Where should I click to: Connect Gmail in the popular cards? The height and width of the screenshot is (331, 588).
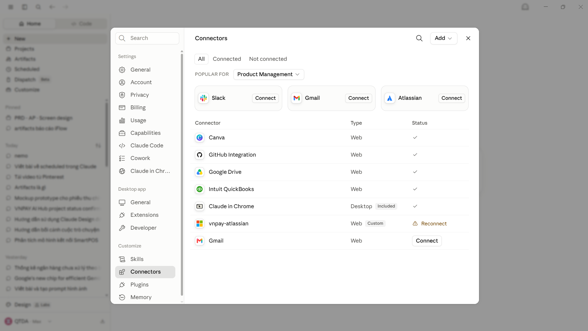pos(359,98)
